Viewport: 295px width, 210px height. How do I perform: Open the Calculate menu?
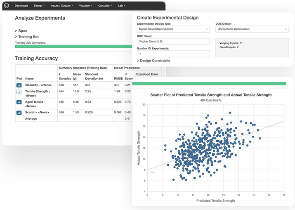pyautogui.click(x=105, y=6)
